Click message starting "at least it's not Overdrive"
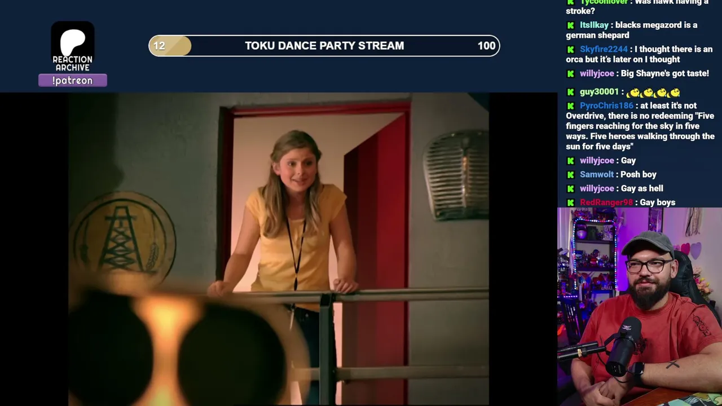This screenshot has width=722, height=406. click(640, 126)
